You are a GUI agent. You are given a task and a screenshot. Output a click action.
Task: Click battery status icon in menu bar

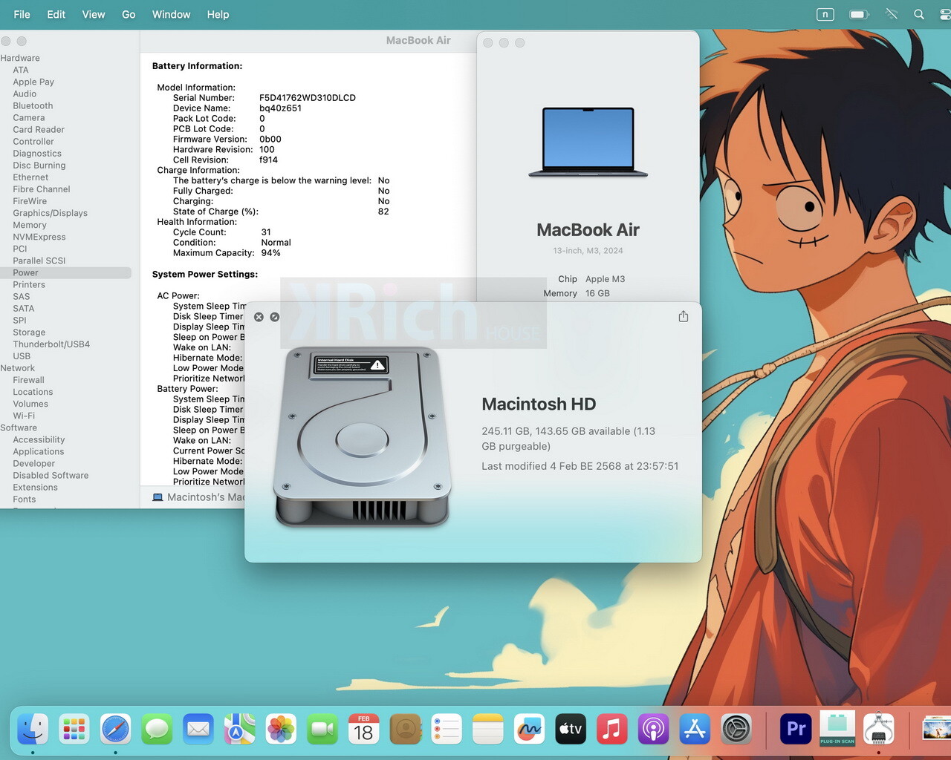click(859, 14)
